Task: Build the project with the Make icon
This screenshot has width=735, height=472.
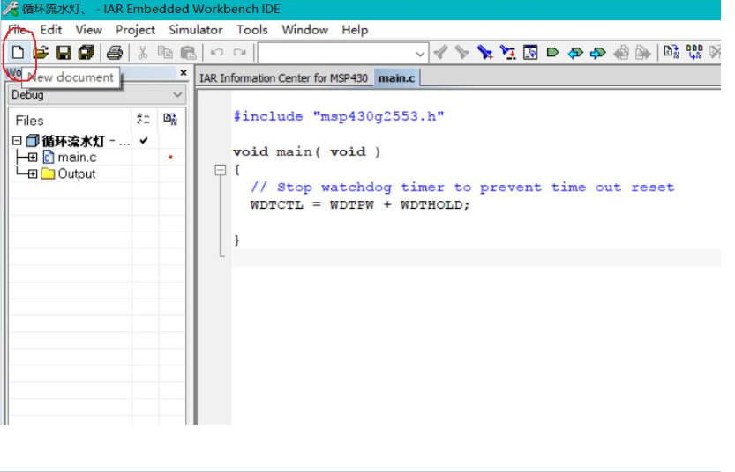Action: click(694, 52)
